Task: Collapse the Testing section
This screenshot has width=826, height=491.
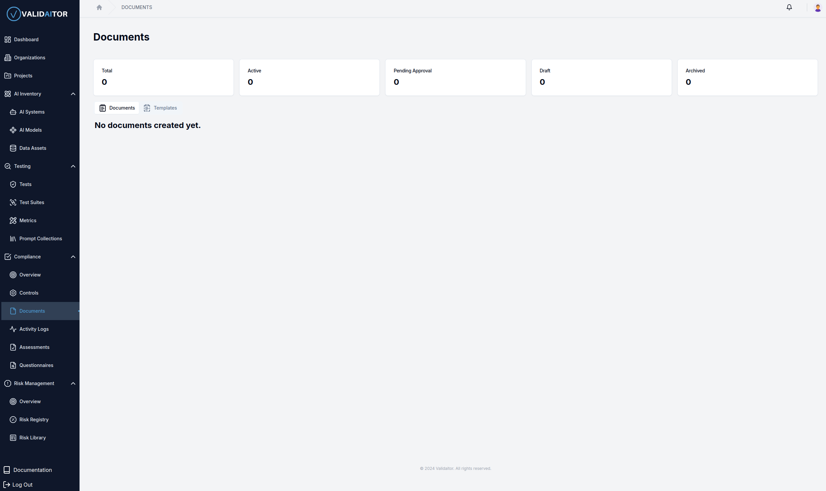Action: [x=73, y=166]
